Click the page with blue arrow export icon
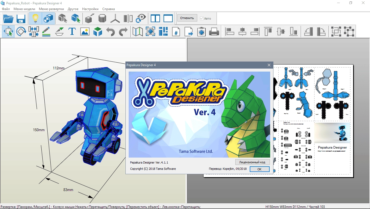Viewport: 370px width, 209px height. click(189, 32)
